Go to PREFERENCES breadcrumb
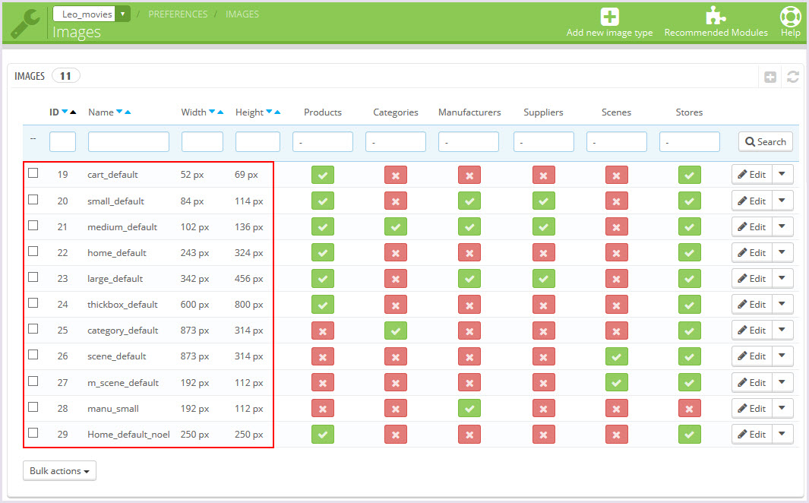This screenshot has height=503, width=809. click(178, 14)
